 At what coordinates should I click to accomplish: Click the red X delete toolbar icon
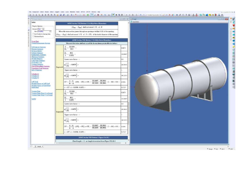[170, 15]
